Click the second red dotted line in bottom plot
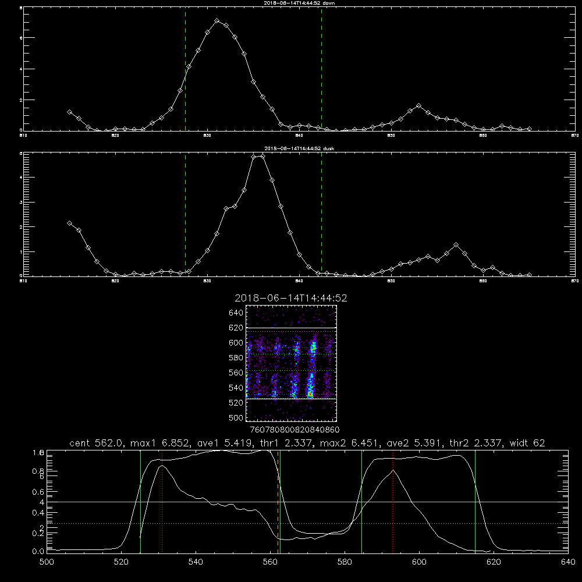The height and width of the screenshot is (582, 582). (393, 502)
